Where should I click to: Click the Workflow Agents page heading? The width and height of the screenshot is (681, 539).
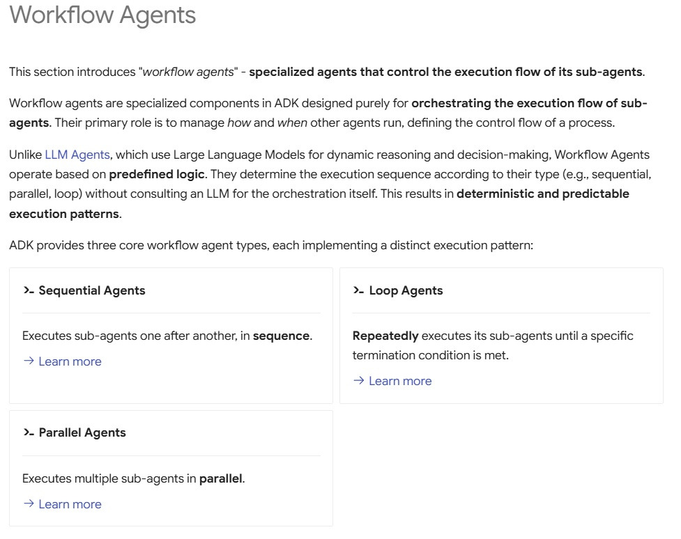(102, 15)
